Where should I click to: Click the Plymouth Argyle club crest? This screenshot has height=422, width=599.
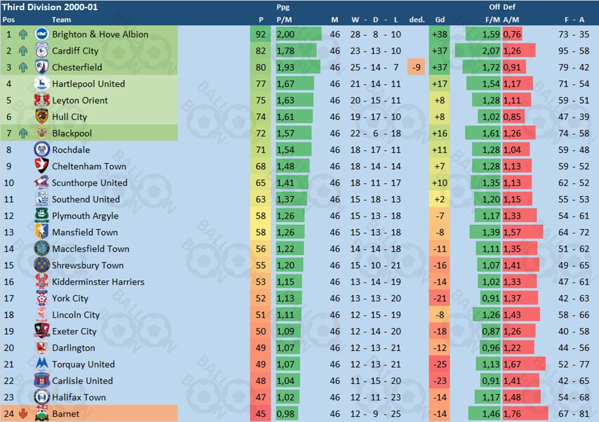(x=42, y=216)
